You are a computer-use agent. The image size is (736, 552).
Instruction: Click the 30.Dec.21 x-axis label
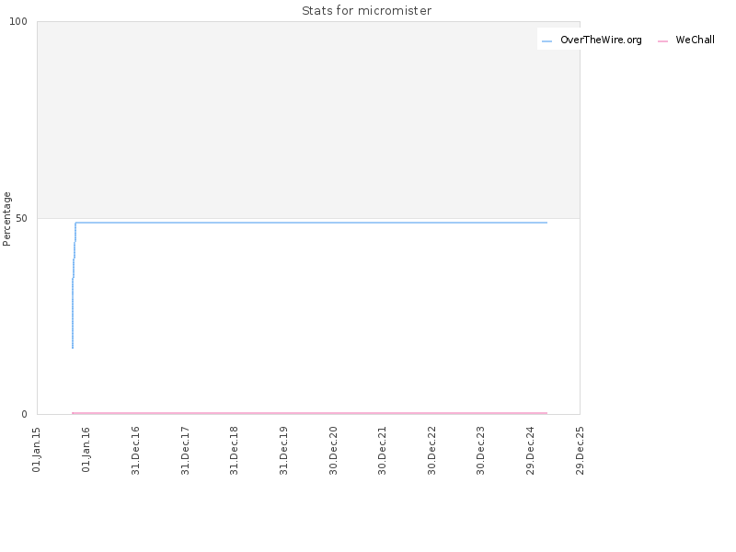pyautogui.click(x=382, y=450)
